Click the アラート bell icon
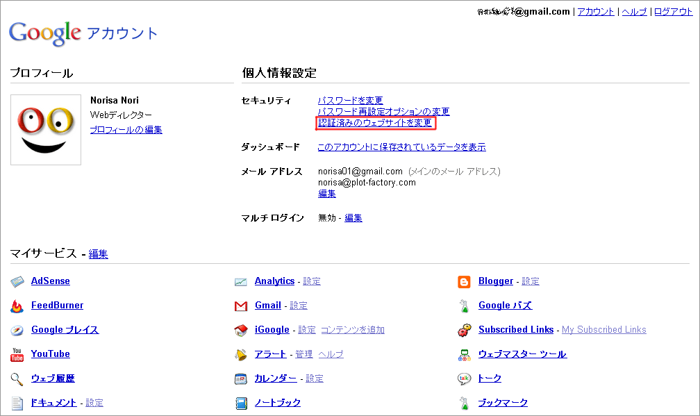Screen dimensions: 700x416 point(240,355)
